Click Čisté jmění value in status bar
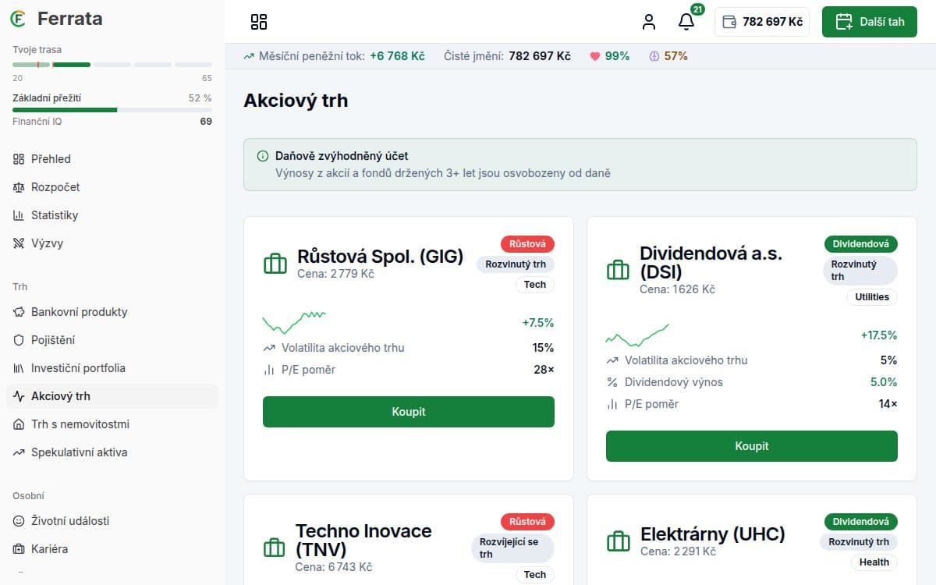Screen dimensions: 936x585 tap(540, 56)
